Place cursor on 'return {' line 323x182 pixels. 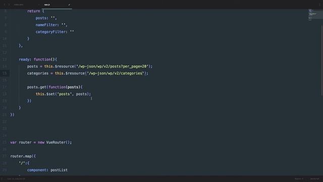(x=35, y=11)
